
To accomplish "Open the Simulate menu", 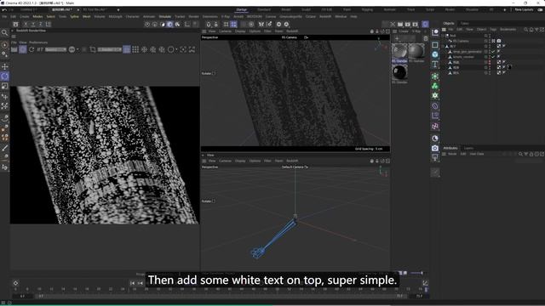I will tap(164, 16).
